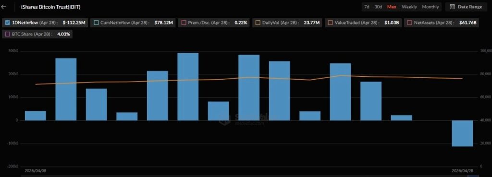
Task: Click the first bar dated 2026/04/08
Action: (x=36, y=116)
